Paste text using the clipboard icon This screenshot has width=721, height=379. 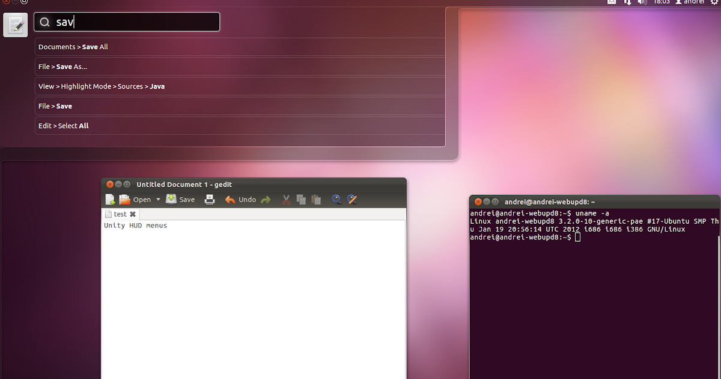[316, 199]
